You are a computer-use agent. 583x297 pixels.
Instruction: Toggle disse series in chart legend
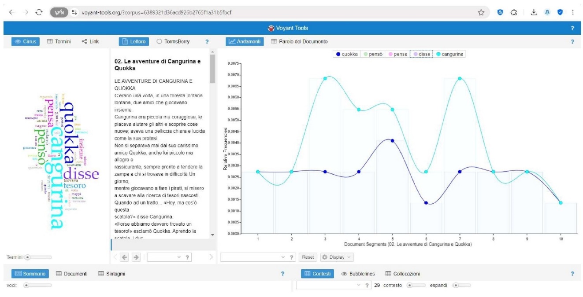(x=422, y=54)
